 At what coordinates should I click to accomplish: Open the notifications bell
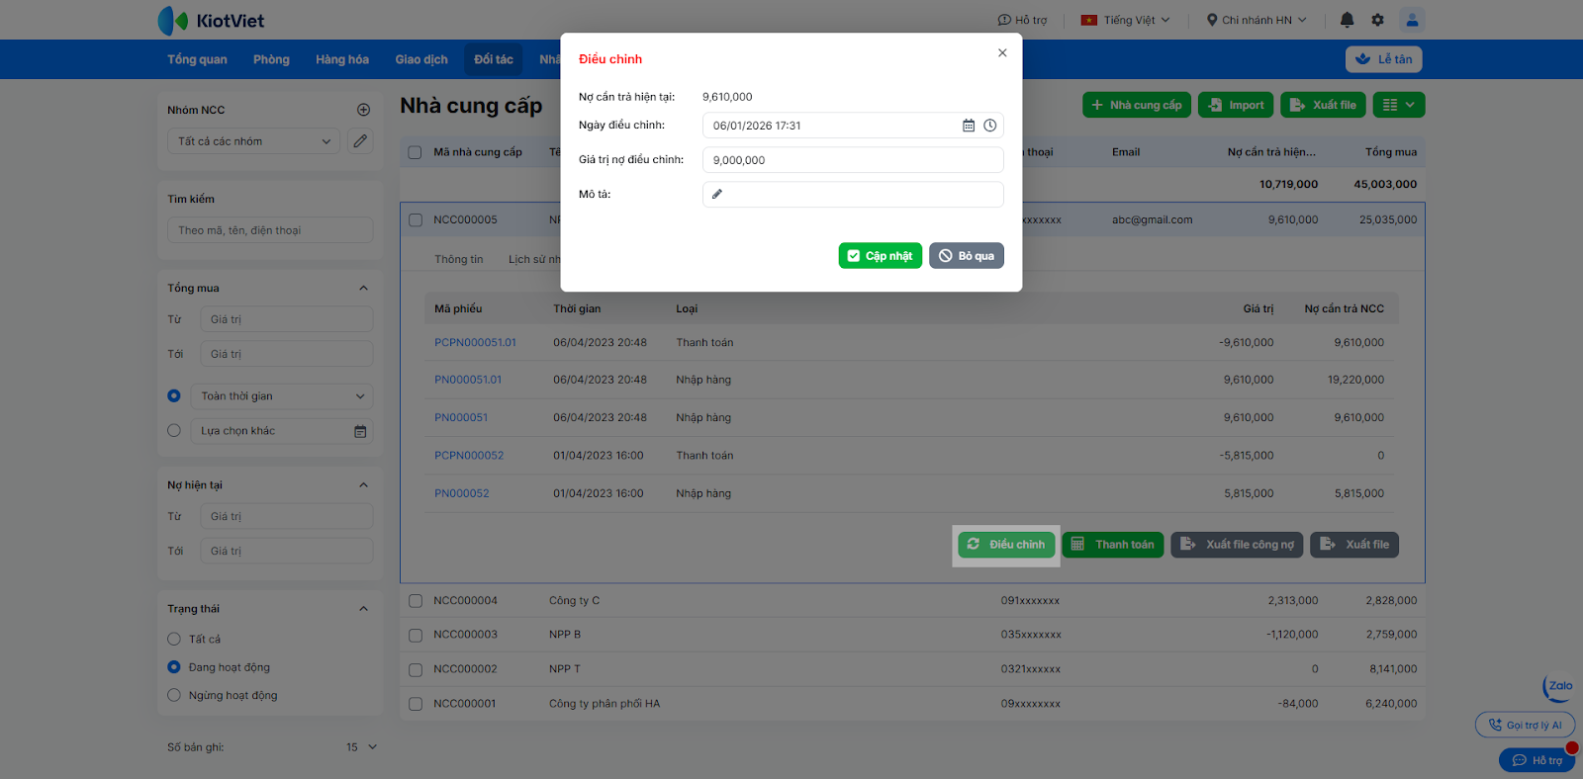(x=1347, y=20)
